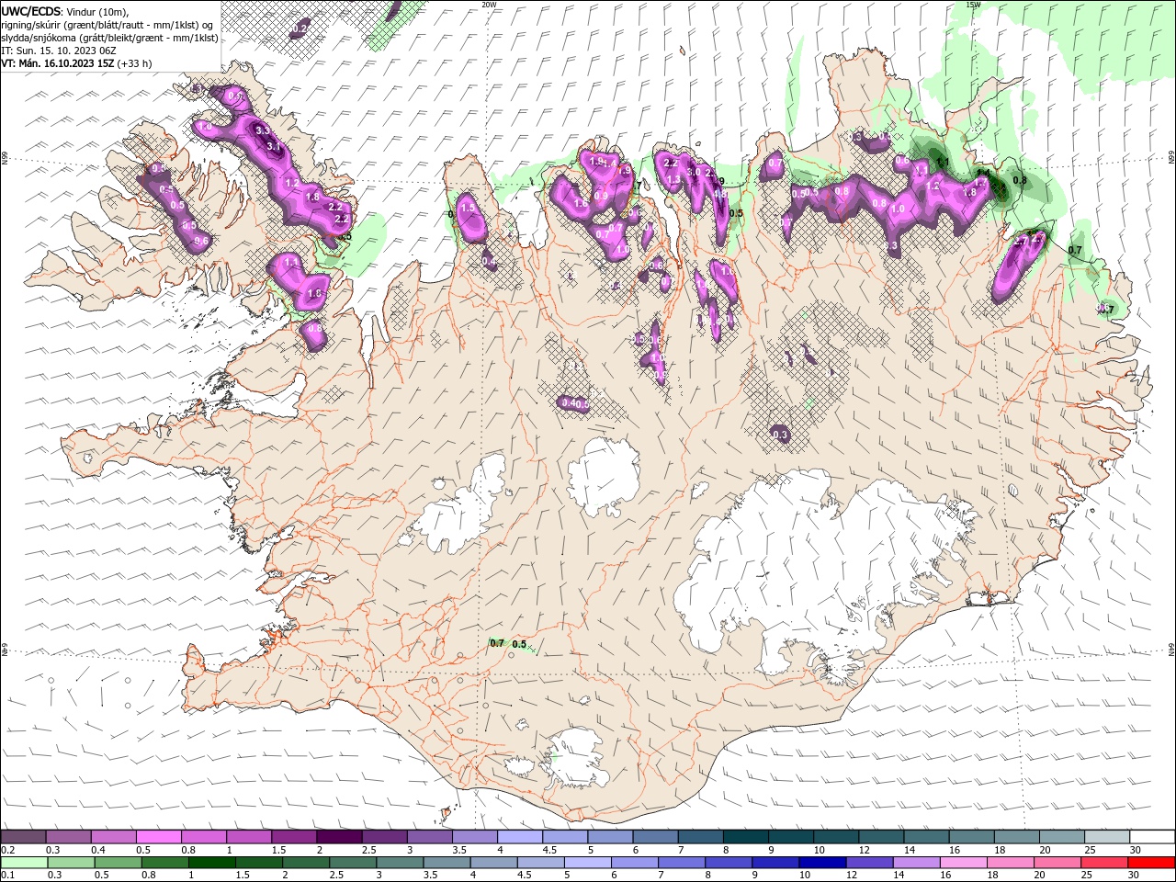
Task: Click the light grey snow swatch above 25
Action: tap(1107, 837)
